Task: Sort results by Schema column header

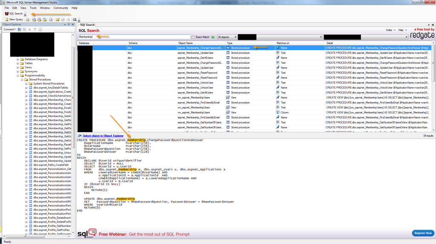Action: (152, 43)
